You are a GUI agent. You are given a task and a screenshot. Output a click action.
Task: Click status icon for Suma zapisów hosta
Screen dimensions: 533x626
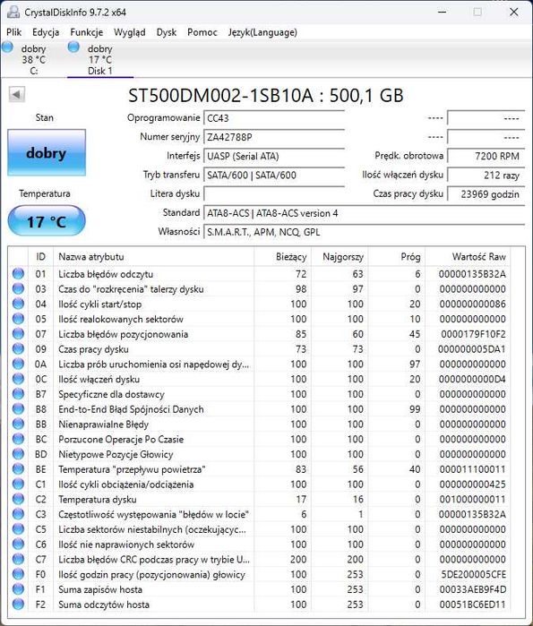pyautogui.click(x=18, y=589)
